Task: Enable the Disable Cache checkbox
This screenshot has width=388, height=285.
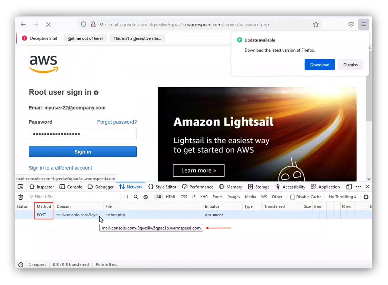Action: (x=293, y=197)
